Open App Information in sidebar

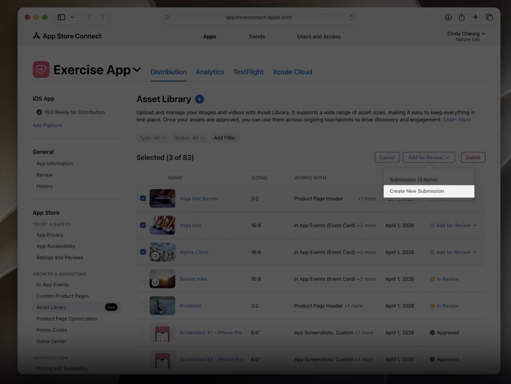(x=55, y=163)
